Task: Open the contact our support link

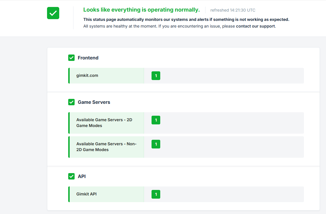Action: point(255,26)
